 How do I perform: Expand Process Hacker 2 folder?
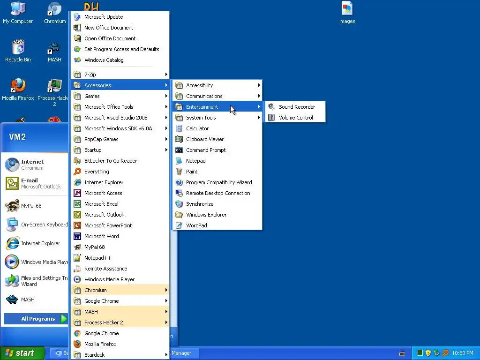pyautogui.click(x=120, y=322)
